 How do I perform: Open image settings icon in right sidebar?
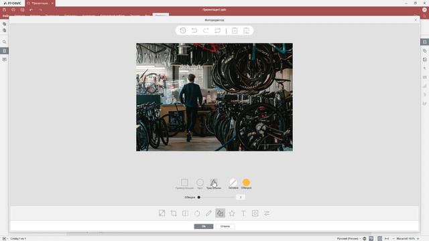click(424, 60)
